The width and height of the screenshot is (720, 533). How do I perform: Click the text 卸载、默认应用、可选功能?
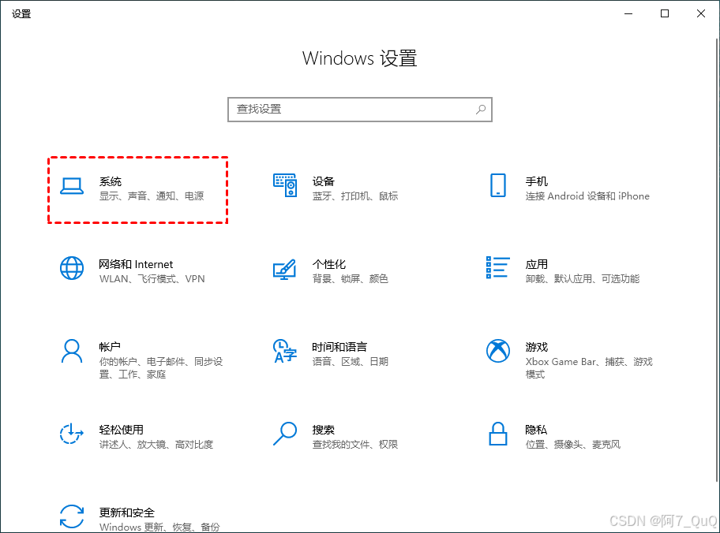583,279
